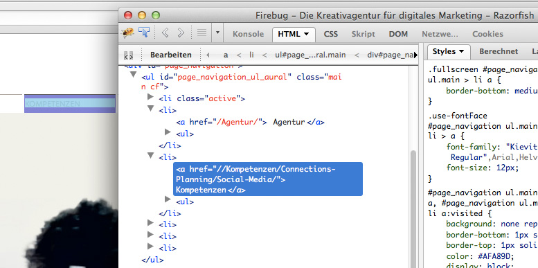Switch to the DOM tab
This screenshot has width=538, height=268.
tap(398, 34)
